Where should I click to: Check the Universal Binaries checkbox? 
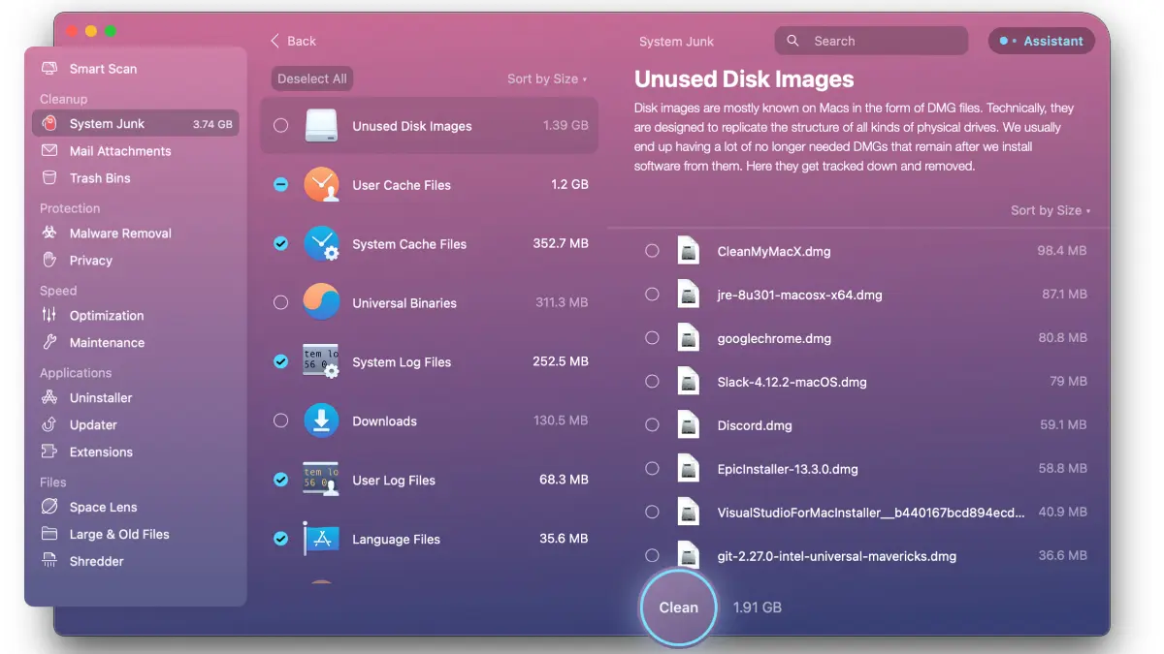point(280,302)
